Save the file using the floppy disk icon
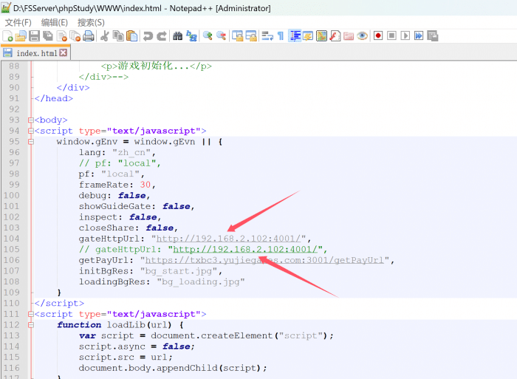 click(34, 35)
